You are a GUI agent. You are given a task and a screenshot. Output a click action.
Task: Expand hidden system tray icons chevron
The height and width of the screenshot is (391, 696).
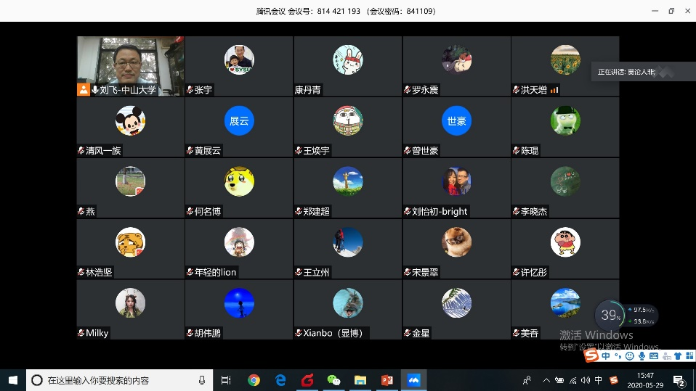click(546, 380)
